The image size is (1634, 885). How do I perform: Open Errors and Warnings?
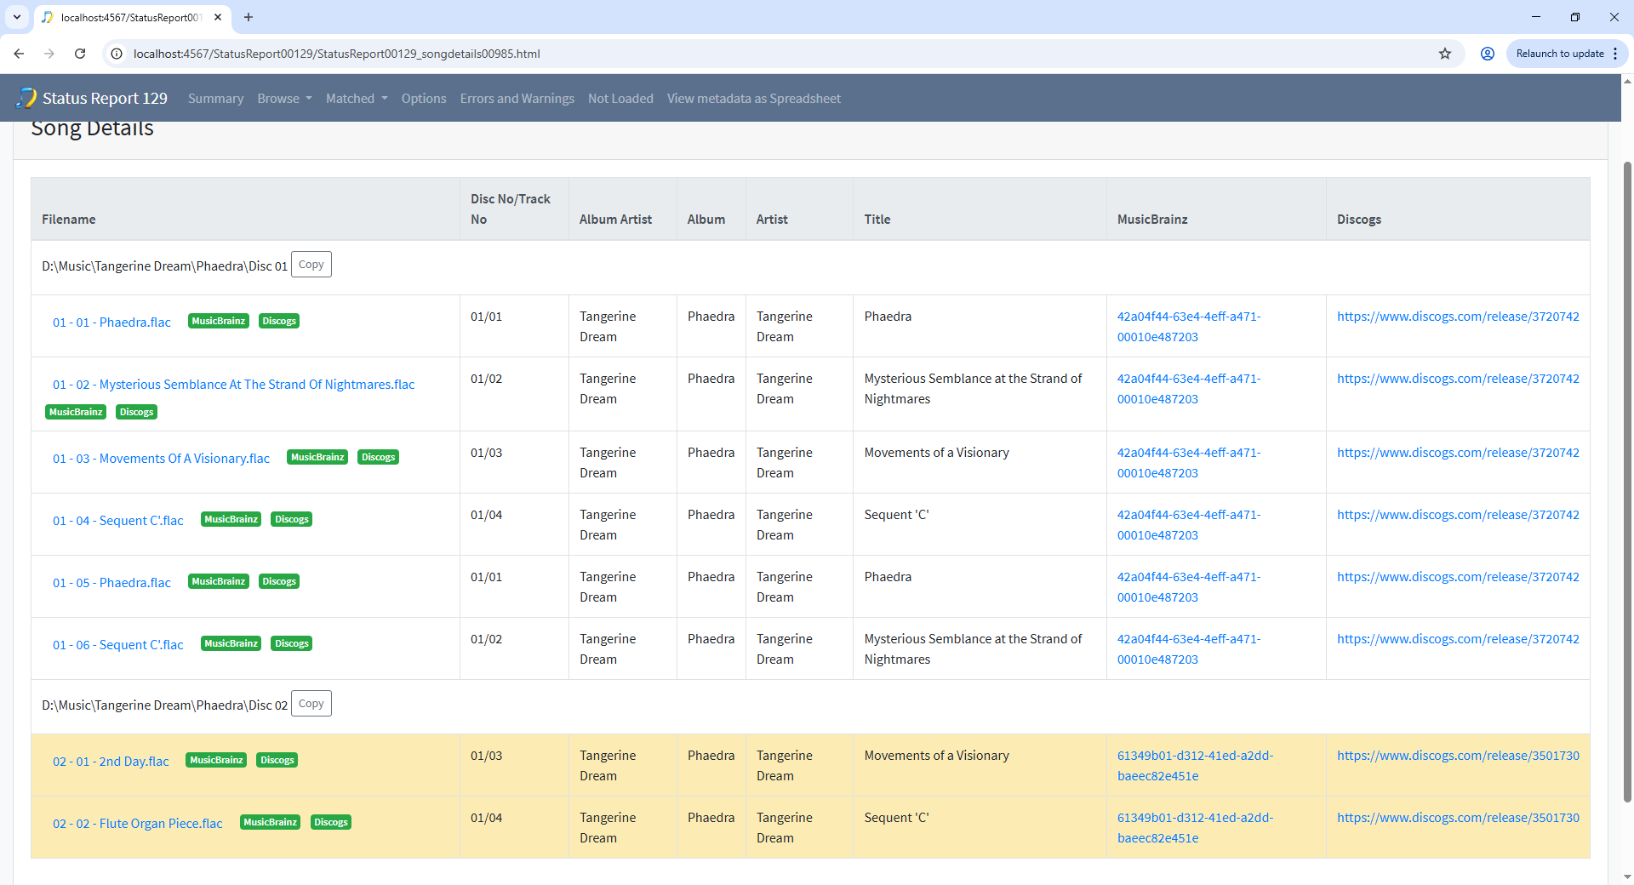(517, 99)
